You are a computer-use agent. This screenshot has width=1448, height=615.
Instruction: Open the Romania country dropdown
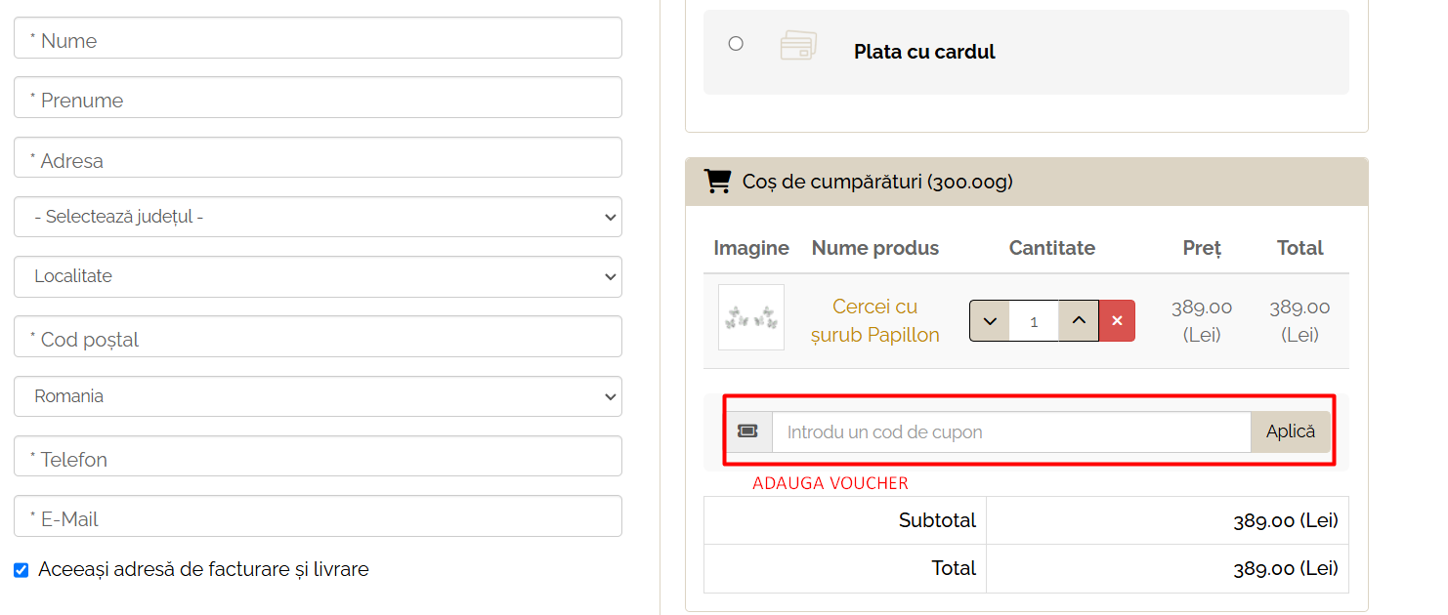click(318, 396)
